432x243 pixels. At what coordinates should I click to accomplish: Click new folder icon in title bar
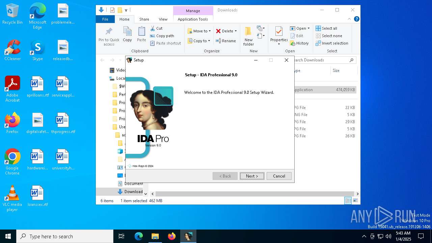click(119, 10)
